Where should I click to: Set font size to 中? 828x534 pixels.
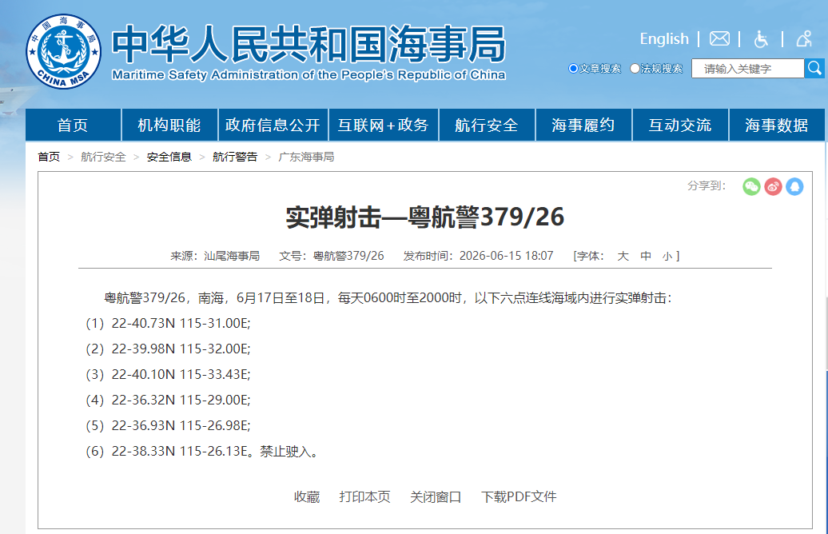coord(645,256)
